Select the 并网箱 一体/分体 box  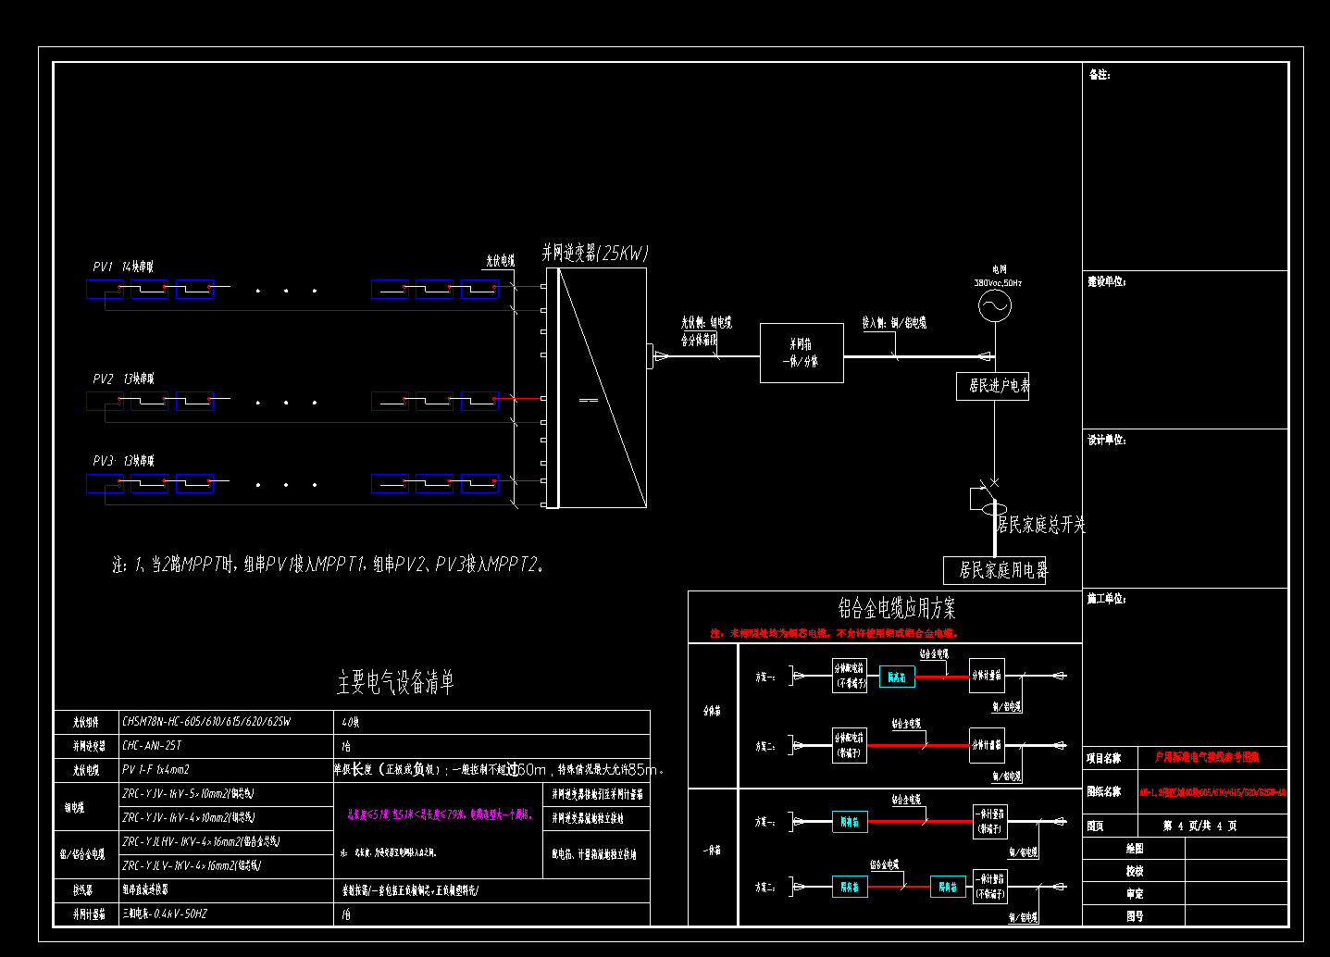[x=802, y=353]
